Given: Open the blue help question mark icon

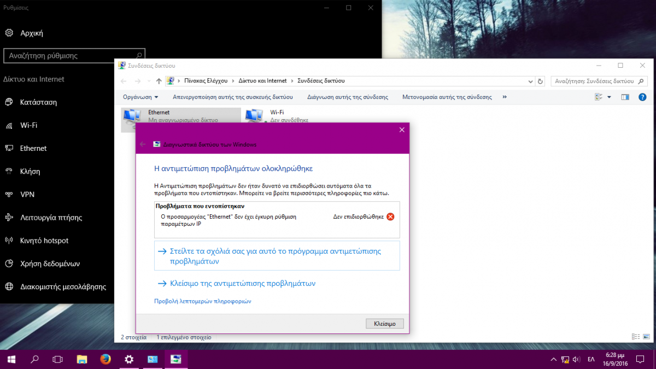Looking at the screenshot, I should point(642,97).
